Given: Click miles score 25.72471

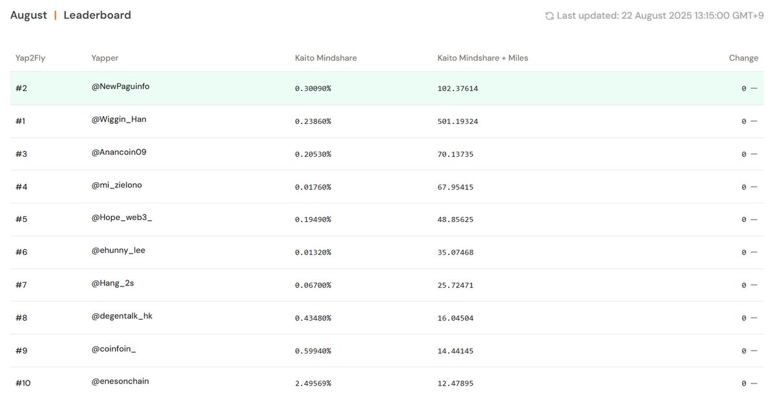Looking at the screenshot, I should tap(455, 285).
